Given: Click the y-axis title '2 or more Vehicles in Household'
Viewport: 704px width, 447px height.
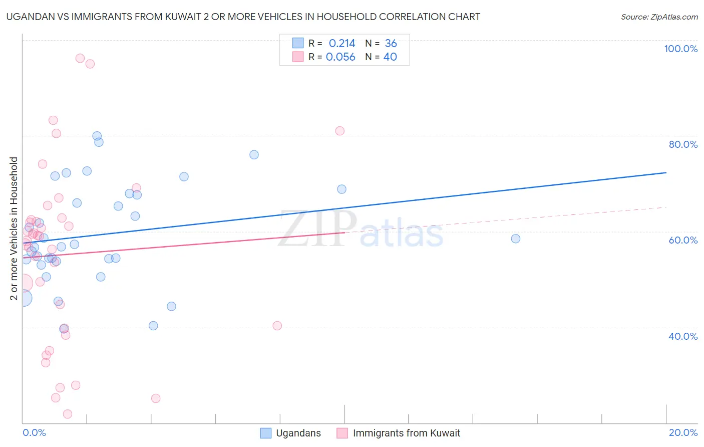Looking at the screenshot, I should click(14, 229).
